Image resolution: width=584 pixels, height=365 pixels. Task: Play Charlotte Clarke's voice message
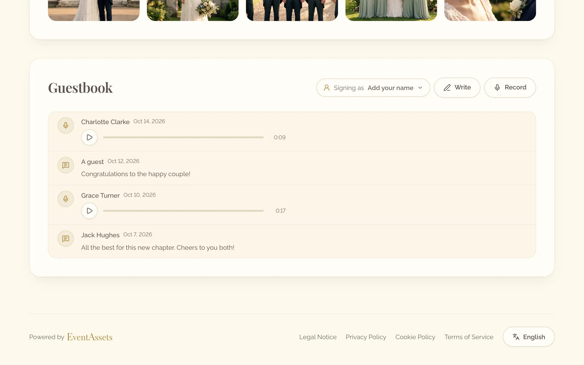(89, 137)
